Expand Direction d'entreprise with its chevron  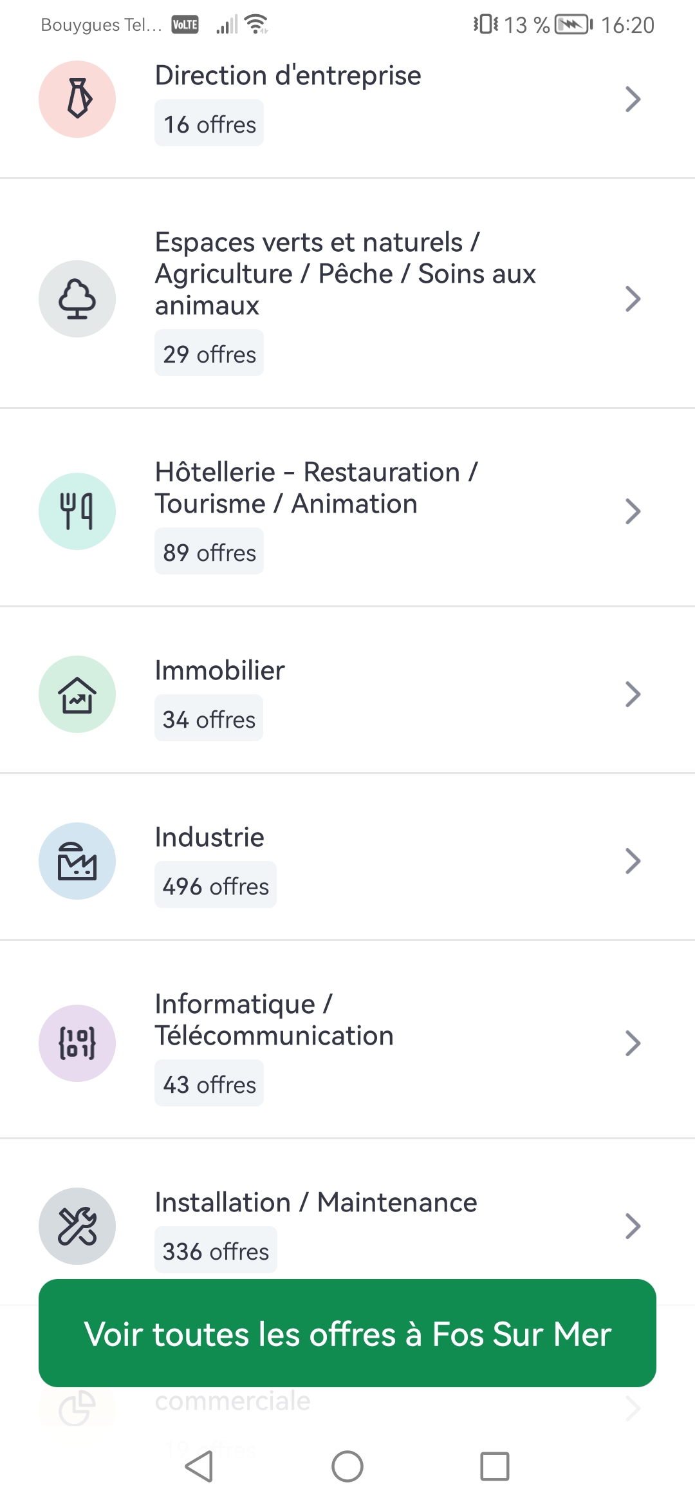[x=633, y=99]
